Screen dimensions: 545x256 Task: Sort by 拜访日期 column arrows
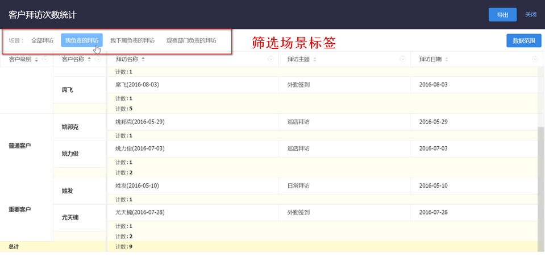[447, 60]
